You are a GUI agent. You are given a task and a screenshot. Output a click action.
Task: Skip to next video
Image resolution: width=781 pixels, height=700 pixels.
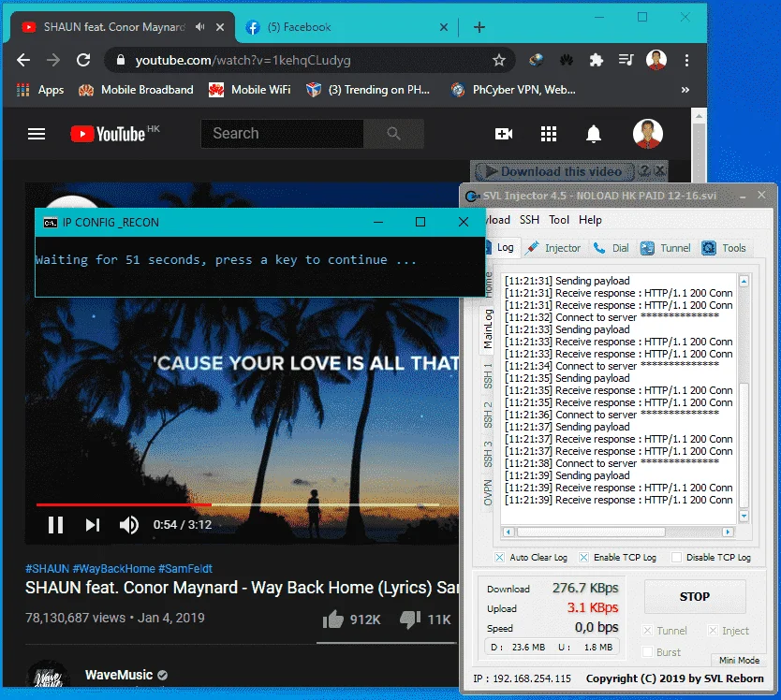93,525
